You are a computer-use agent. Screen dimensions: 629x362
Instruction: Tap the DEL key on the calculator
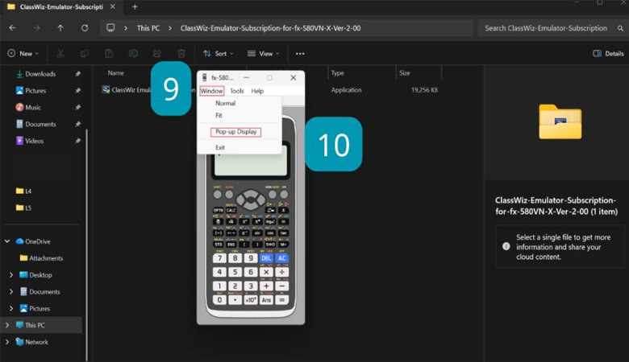tap(266, 258)
